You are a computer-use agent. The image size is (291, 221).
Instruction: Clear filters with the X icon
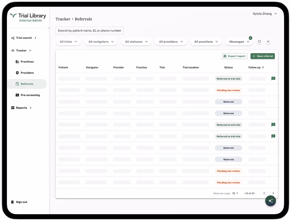pyautogui.click(x=268, y=42)
